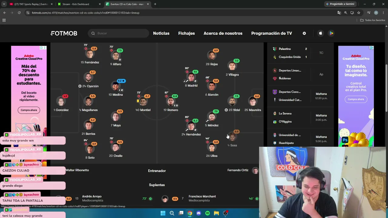
Task: Open the apps grid in the bookmarks bar
Action: [4, 20]
